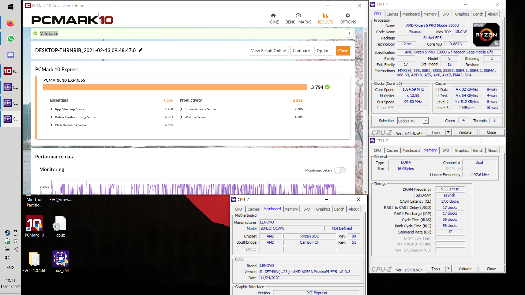Open Discord from the taskbar
Image resolution: width=525 pixels, height=295 pixels.
(x=11, y=55)
